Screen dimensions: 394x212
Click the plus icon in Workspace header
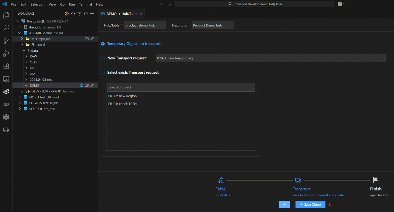92,14
